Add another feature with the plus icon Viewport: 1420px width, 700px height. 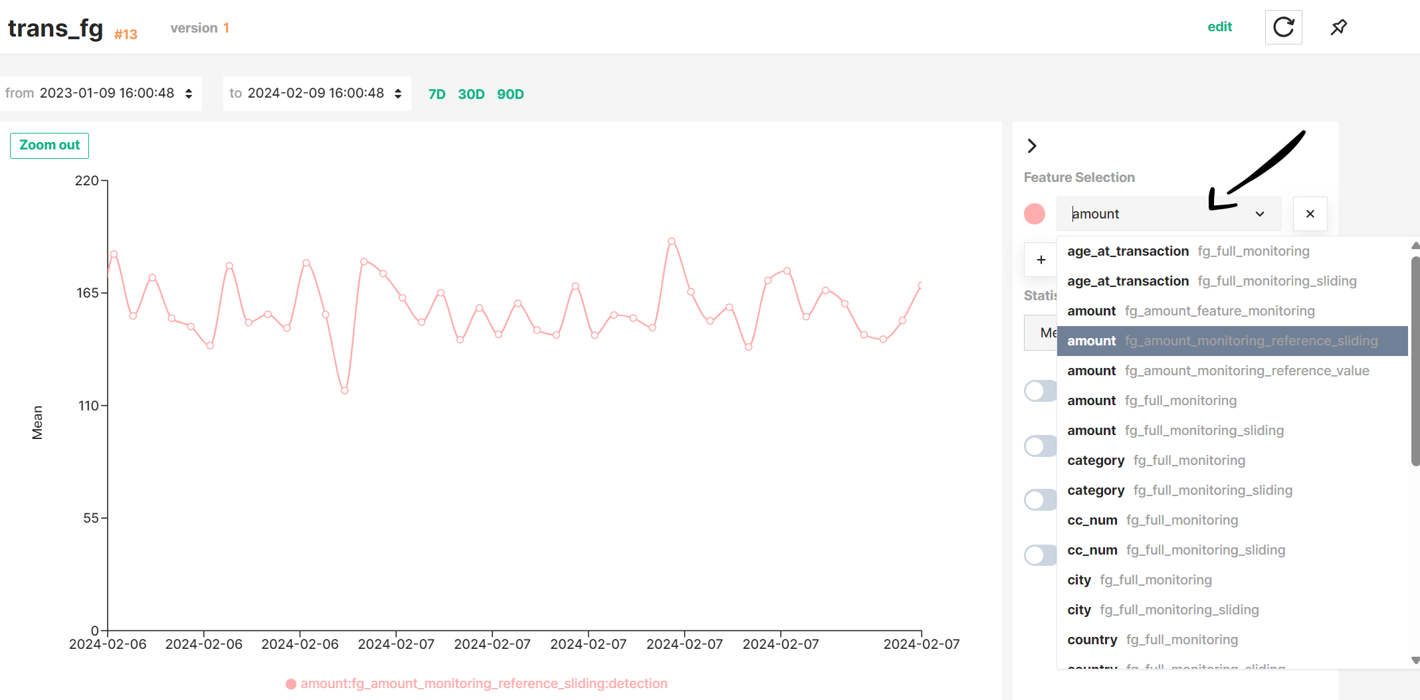1040,259
